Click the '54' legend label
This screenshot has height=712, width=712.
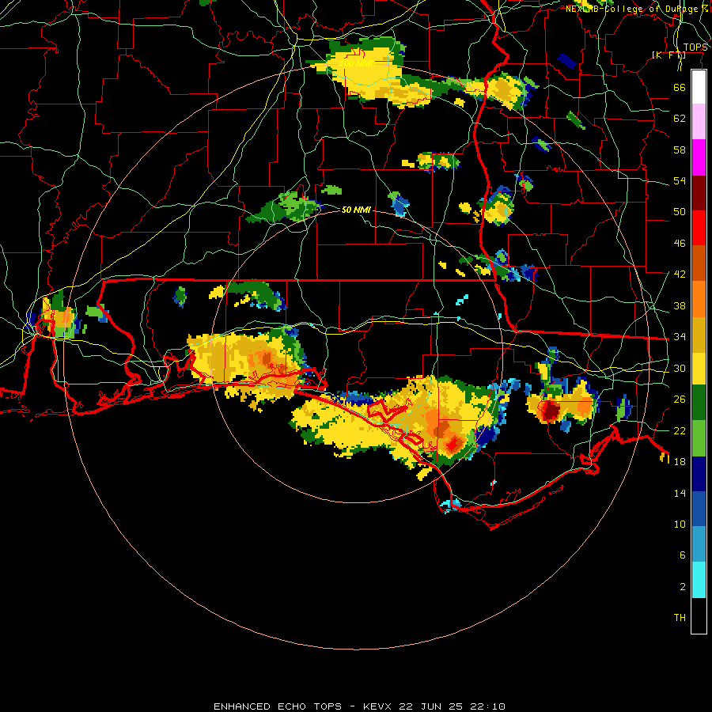[680, 180]
